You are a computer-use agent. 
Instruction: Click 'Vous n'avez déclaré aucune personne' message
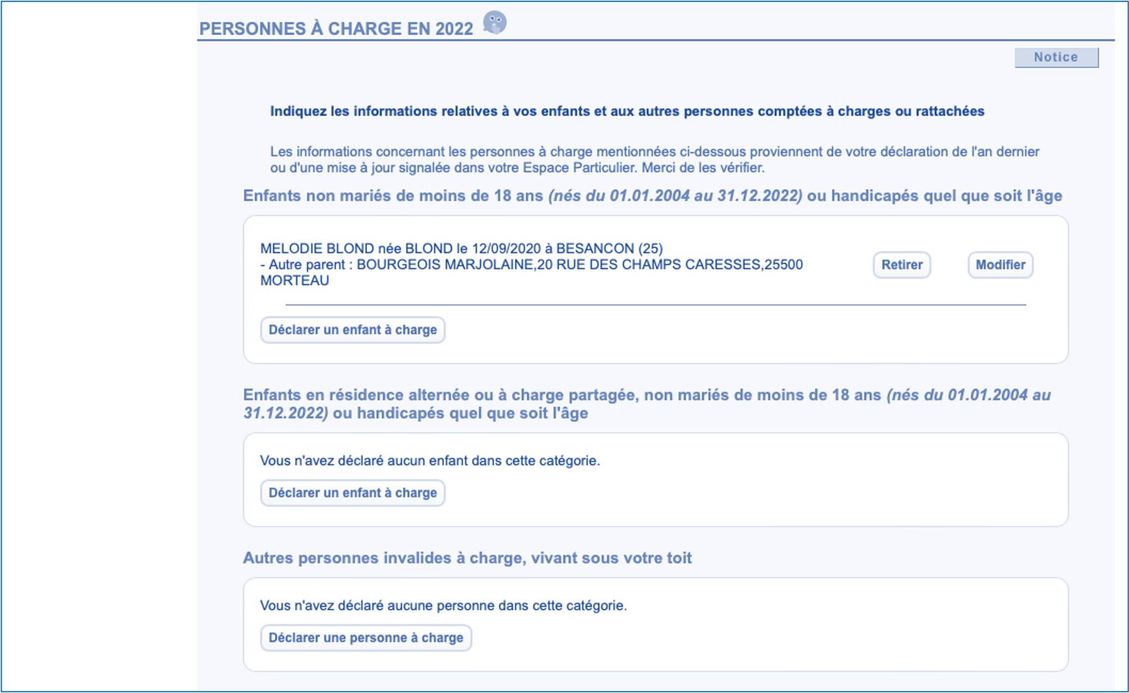click(443, 605)
